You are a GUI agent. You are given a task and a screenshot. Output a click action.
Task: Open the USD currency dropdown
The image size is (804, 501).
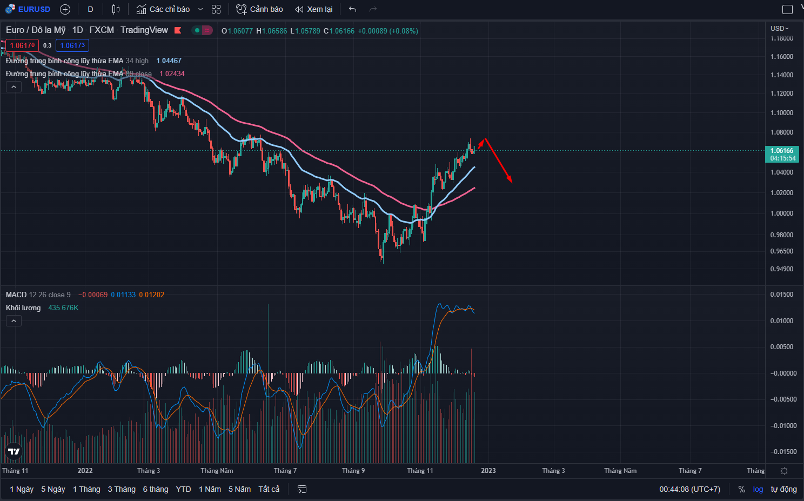pyautogui.click(x=779, y=28)
